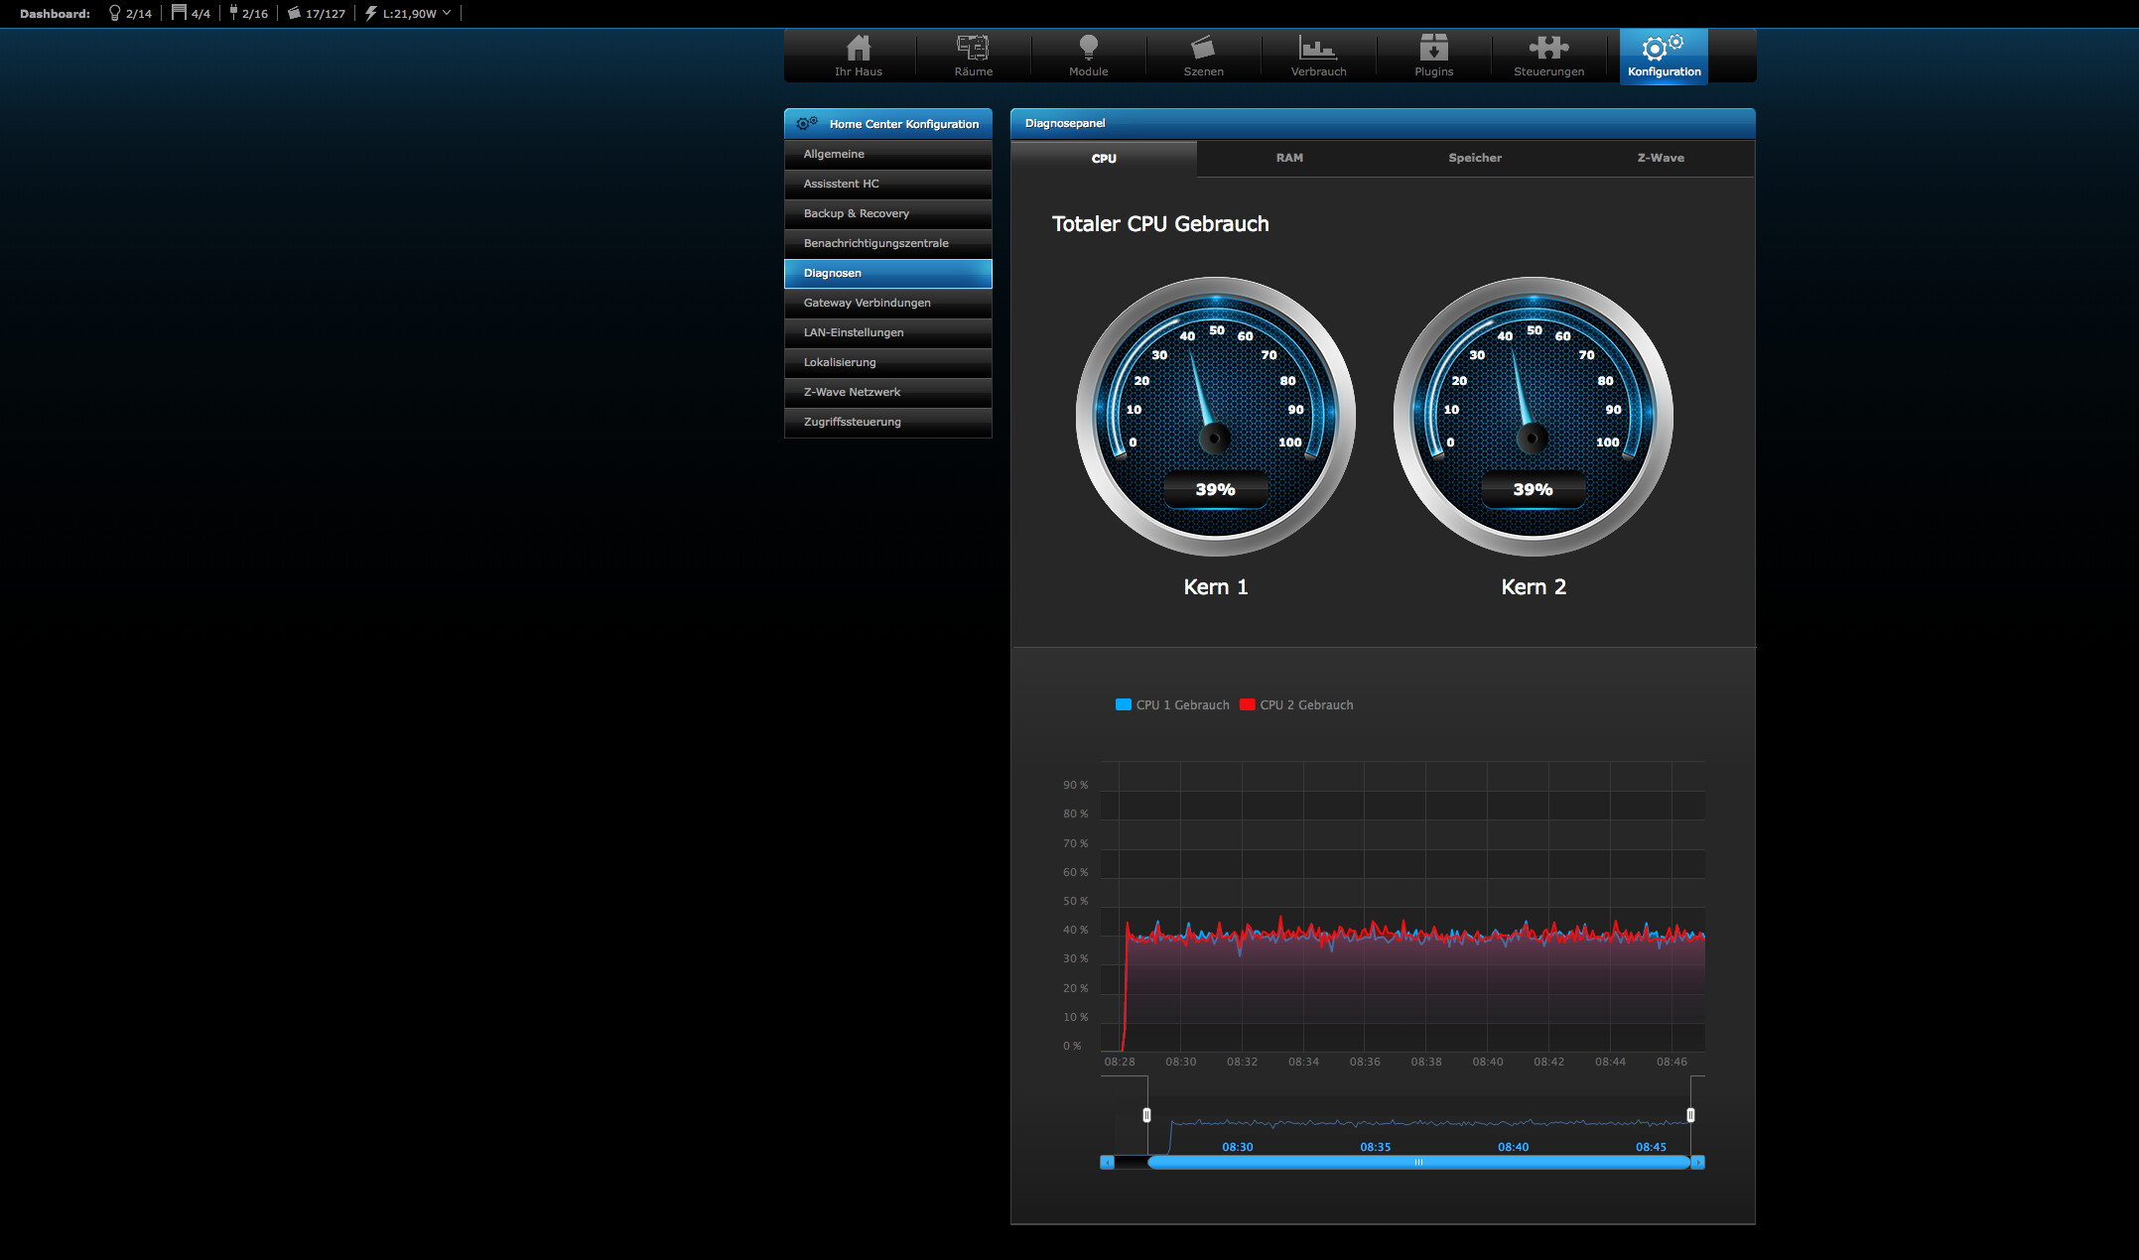Image resolution: width=2139 pixels, height=1260 pixels.
Task: Click dashboard lightbulb status icon
Action: (x=115, y=13)
